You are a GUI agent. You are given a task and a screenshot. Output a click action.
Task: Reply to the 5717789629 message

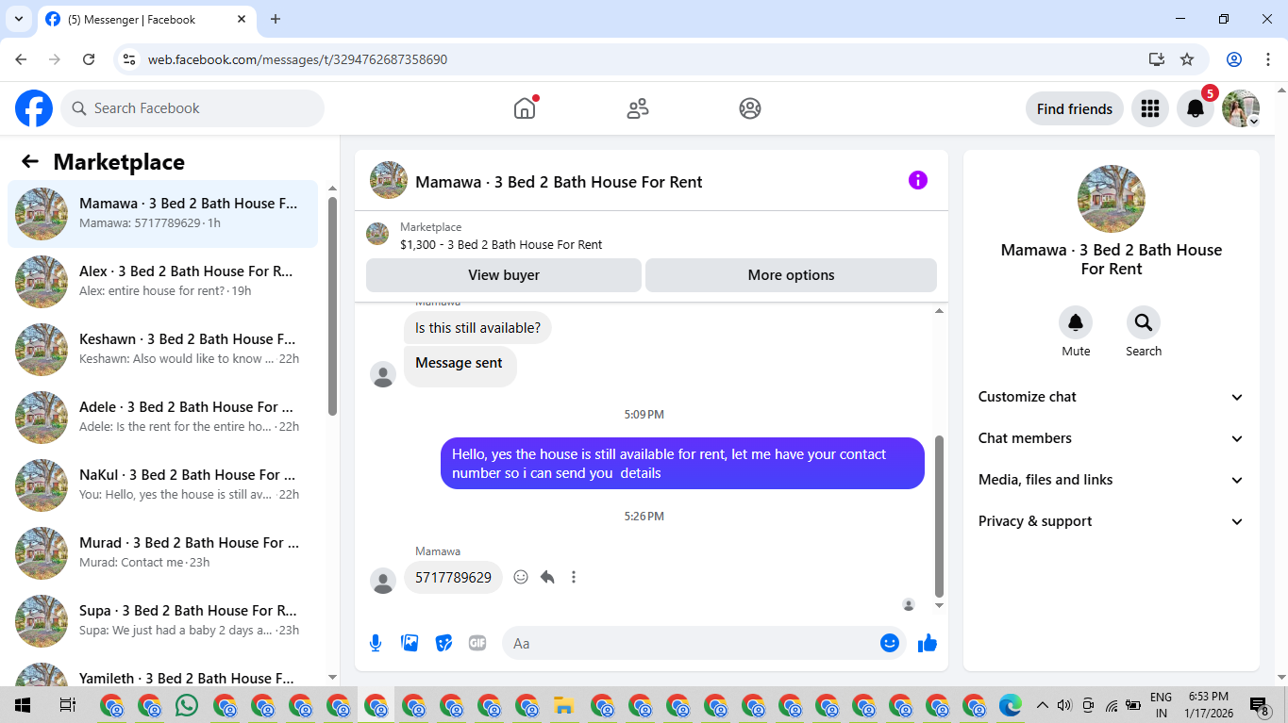(547, 577)
